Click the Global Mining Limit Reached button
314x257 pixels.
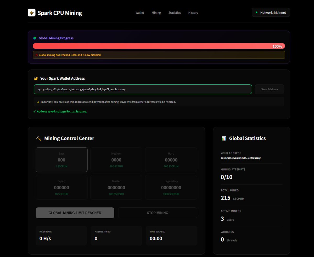click(75, 213)
